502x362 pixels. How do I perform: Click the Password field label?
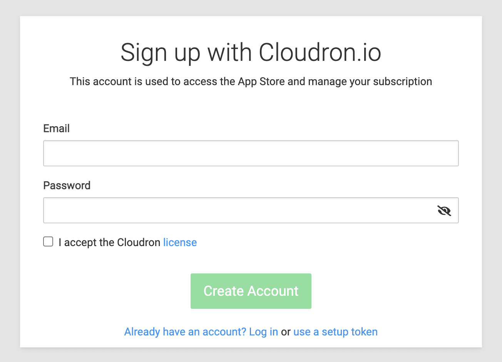(67, 185)
